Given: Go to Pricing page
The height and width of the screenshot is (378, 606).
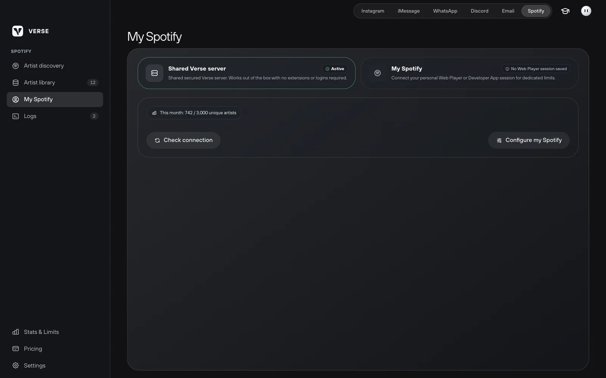Looking at the screenshot, I should pyautogui.click(x=55, y=349).
